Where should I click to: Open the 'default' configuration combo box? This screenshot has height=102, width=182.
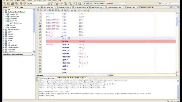click(x=39, y=3)
